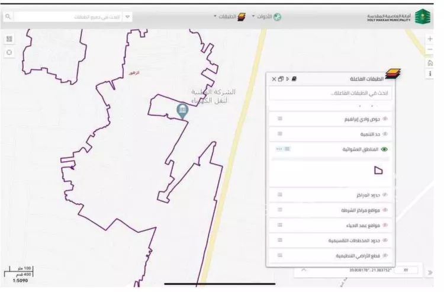
Task: Click the info icon on right toolbar
Action: pyautogui.click(x=430, y=73)
